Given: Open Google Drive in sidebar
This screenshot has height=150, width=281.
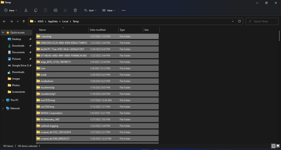Looking at the screenshot, I should 20,65.
